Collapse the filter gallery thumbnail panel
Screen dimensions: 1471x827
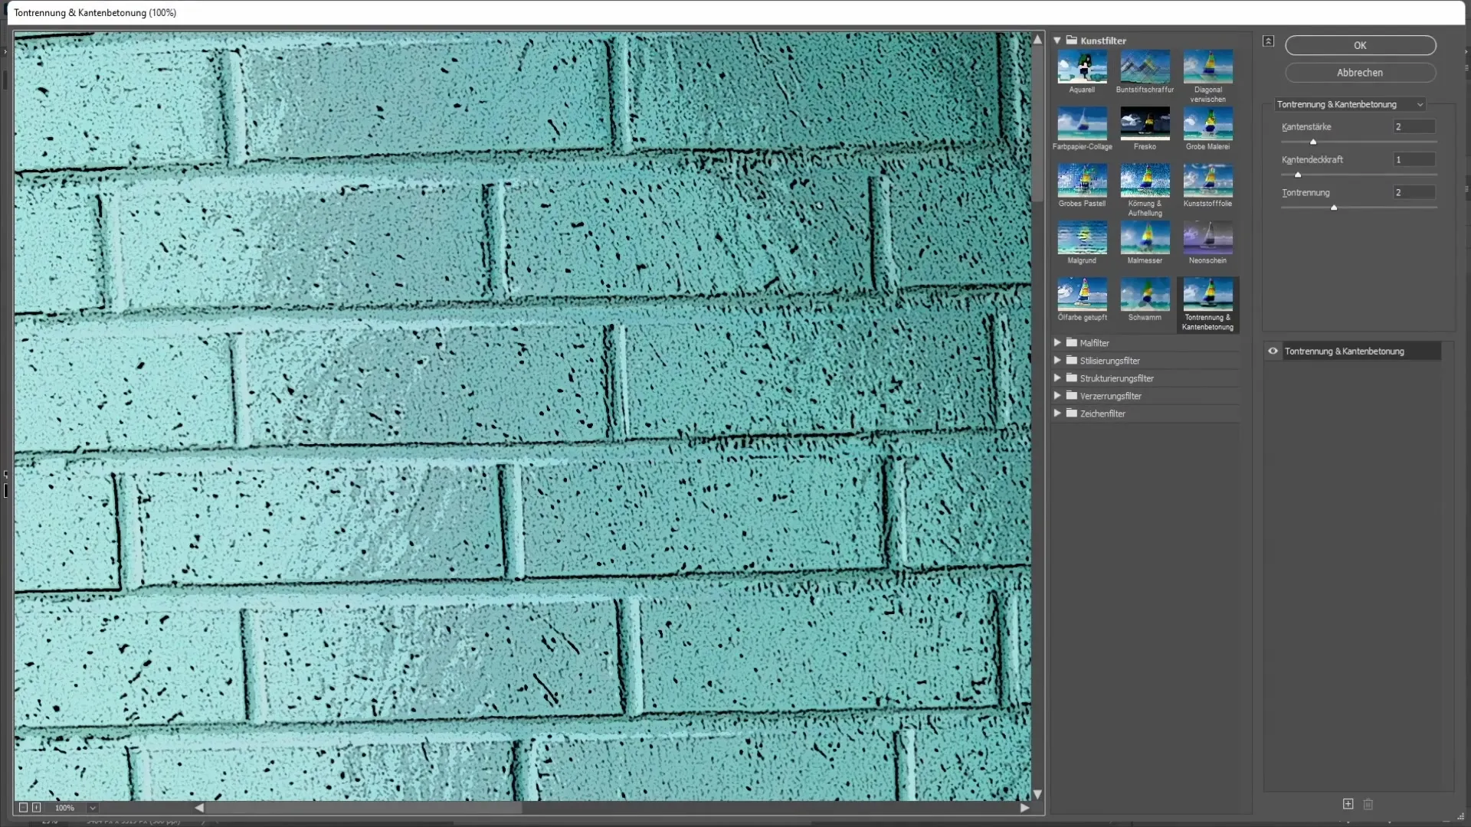[x=1269, y=41]
